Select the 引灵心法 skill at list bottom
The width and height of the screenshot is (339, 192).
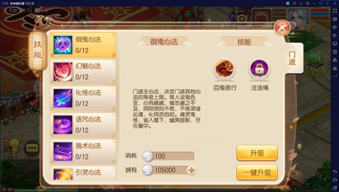tap(83, 173)
